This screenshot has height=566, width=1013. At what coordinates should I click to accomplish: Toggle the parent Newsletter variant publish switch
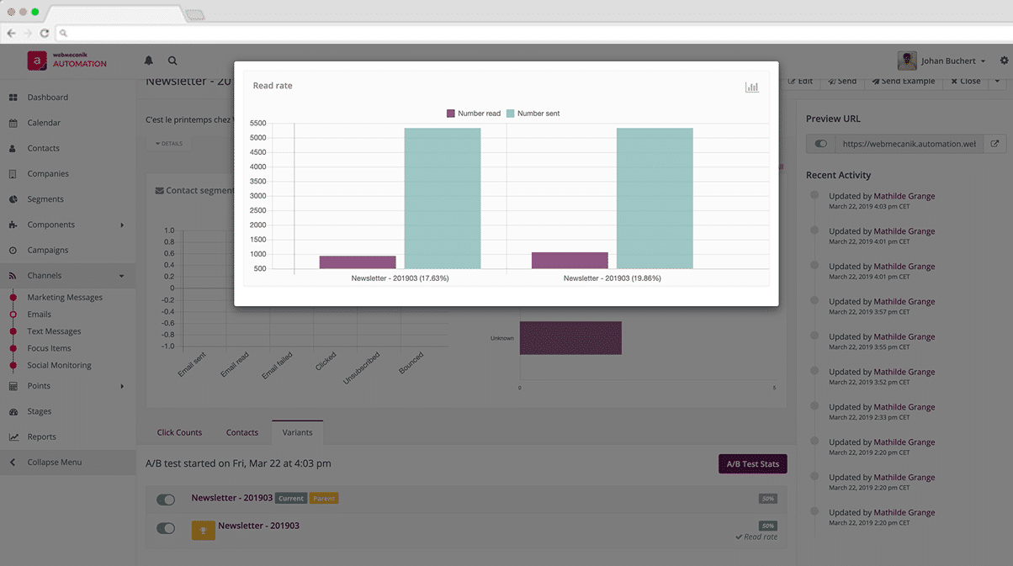(166, 500)
